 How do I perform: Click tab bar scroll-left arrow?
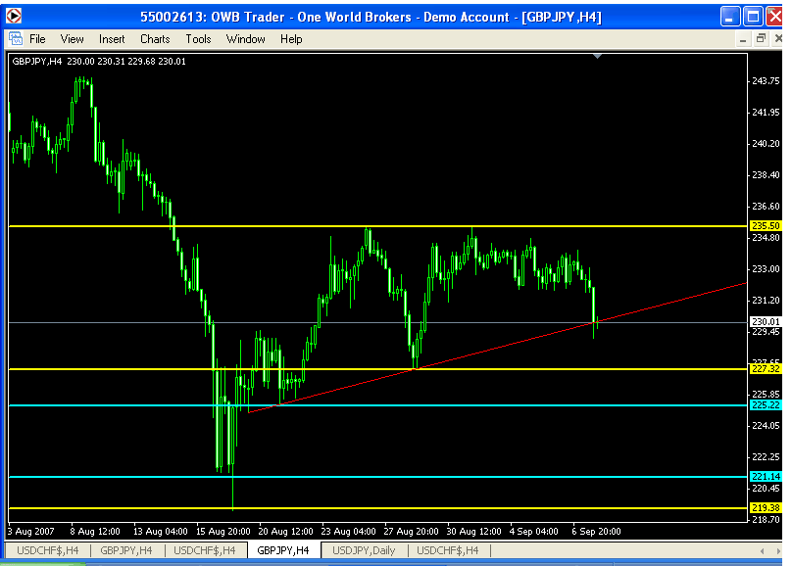(762, 551)
